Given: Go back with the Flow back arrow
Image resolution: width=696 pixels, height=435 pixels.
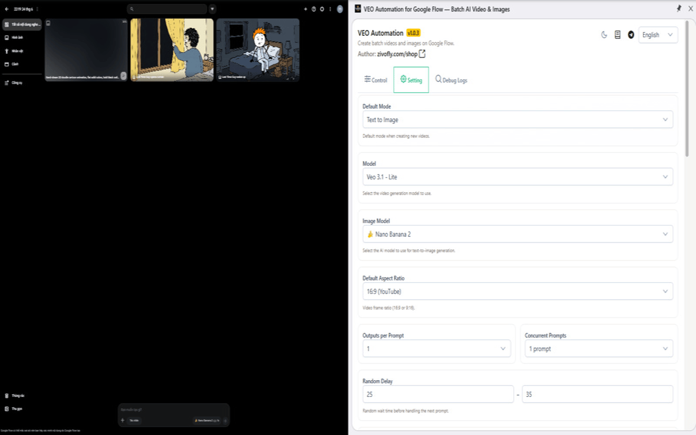Looking at the screenshot, I should pos(7,9).
